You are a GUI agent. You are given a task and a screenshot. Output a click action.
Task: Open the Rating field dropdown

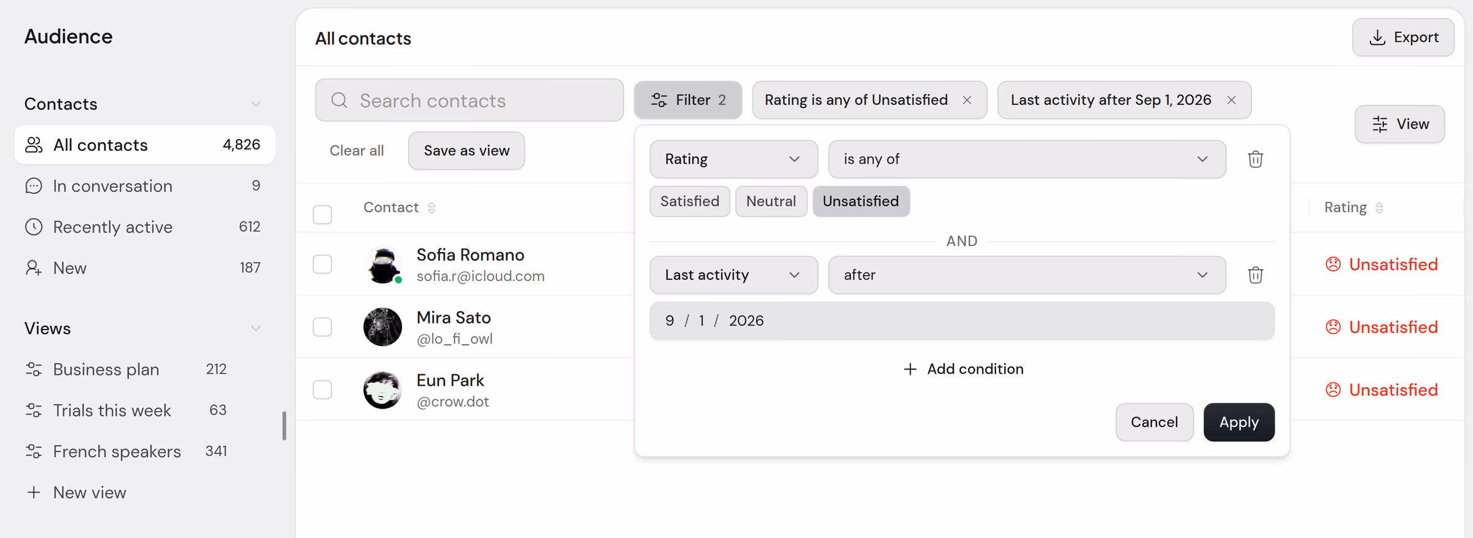pos(733,159)
